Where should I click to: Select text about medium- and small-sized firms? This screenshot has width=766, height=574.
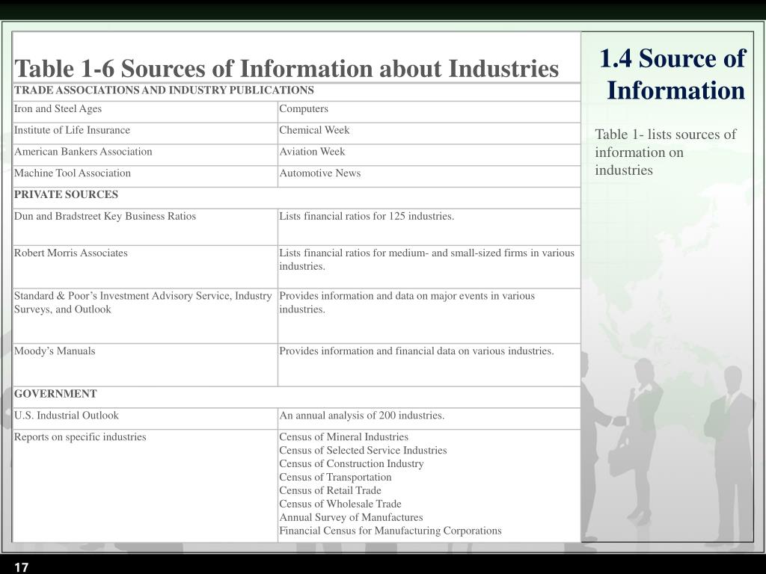[x=426, y=259]
